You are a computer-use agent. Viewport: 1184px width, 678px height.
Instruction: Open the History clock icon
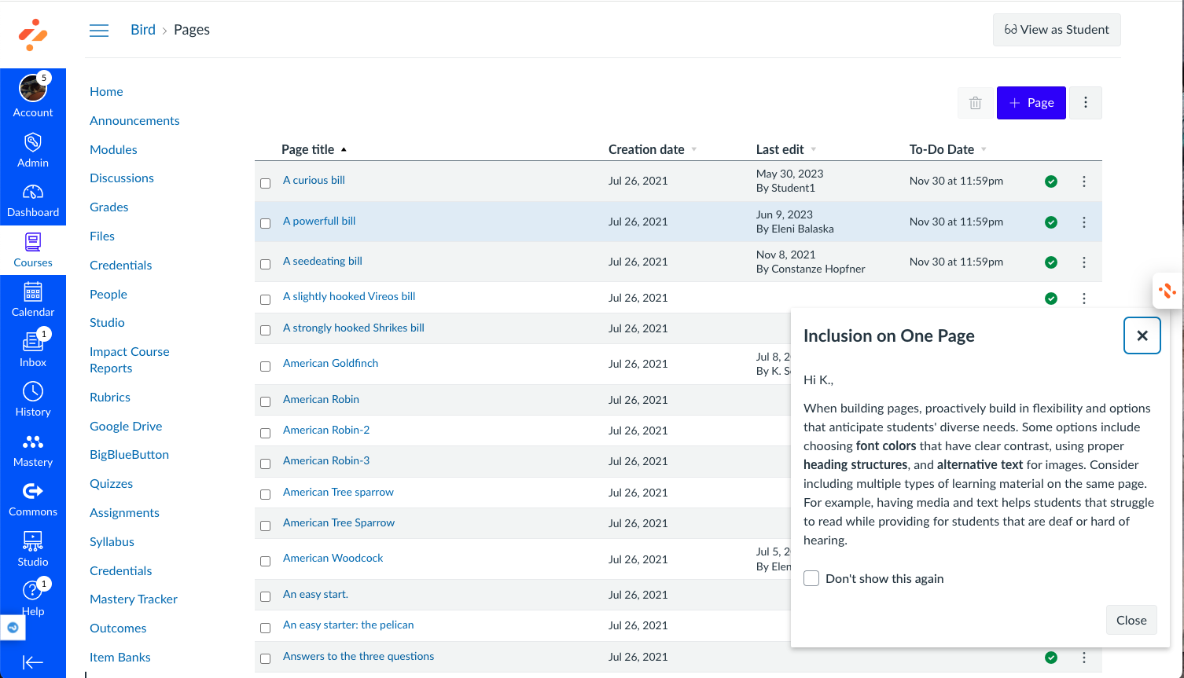(33, 391)
